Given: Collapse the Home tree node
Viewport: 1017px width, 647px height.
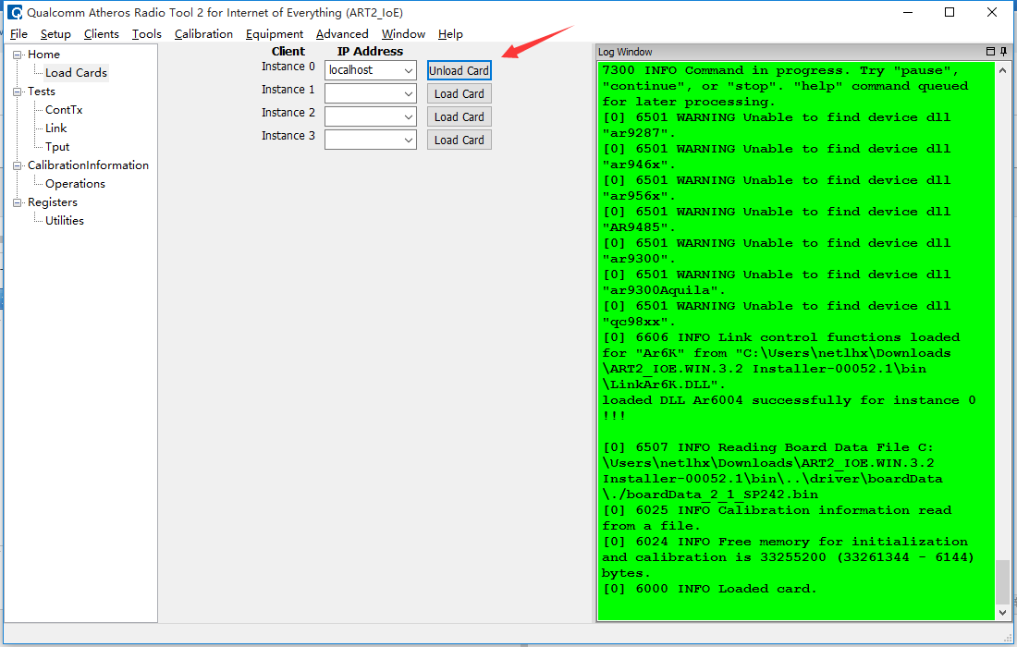Looking at the screenshot, I should click(x=17, y=55).
